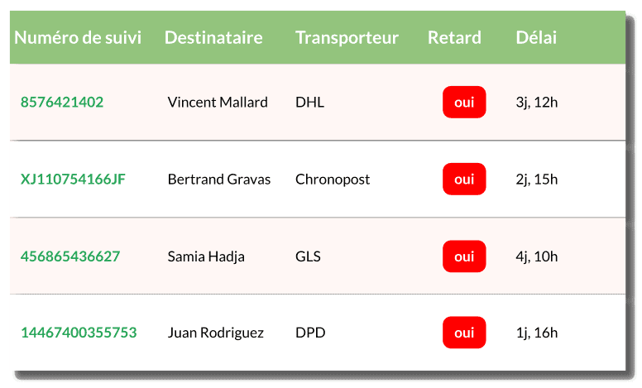Click the DHL carrier cell
Screen dimensions: 642x388
tap(309, 102)
